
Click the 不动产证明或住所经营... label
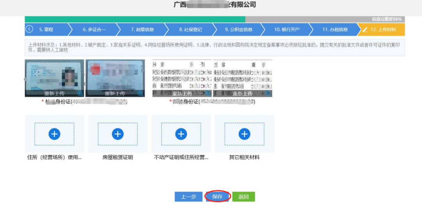click(x=181, y=158)
